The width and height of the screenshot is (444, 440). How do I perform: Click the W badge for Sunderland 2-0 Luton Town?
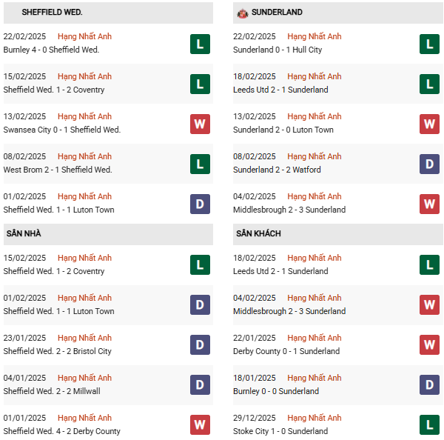tap(429, 124)
